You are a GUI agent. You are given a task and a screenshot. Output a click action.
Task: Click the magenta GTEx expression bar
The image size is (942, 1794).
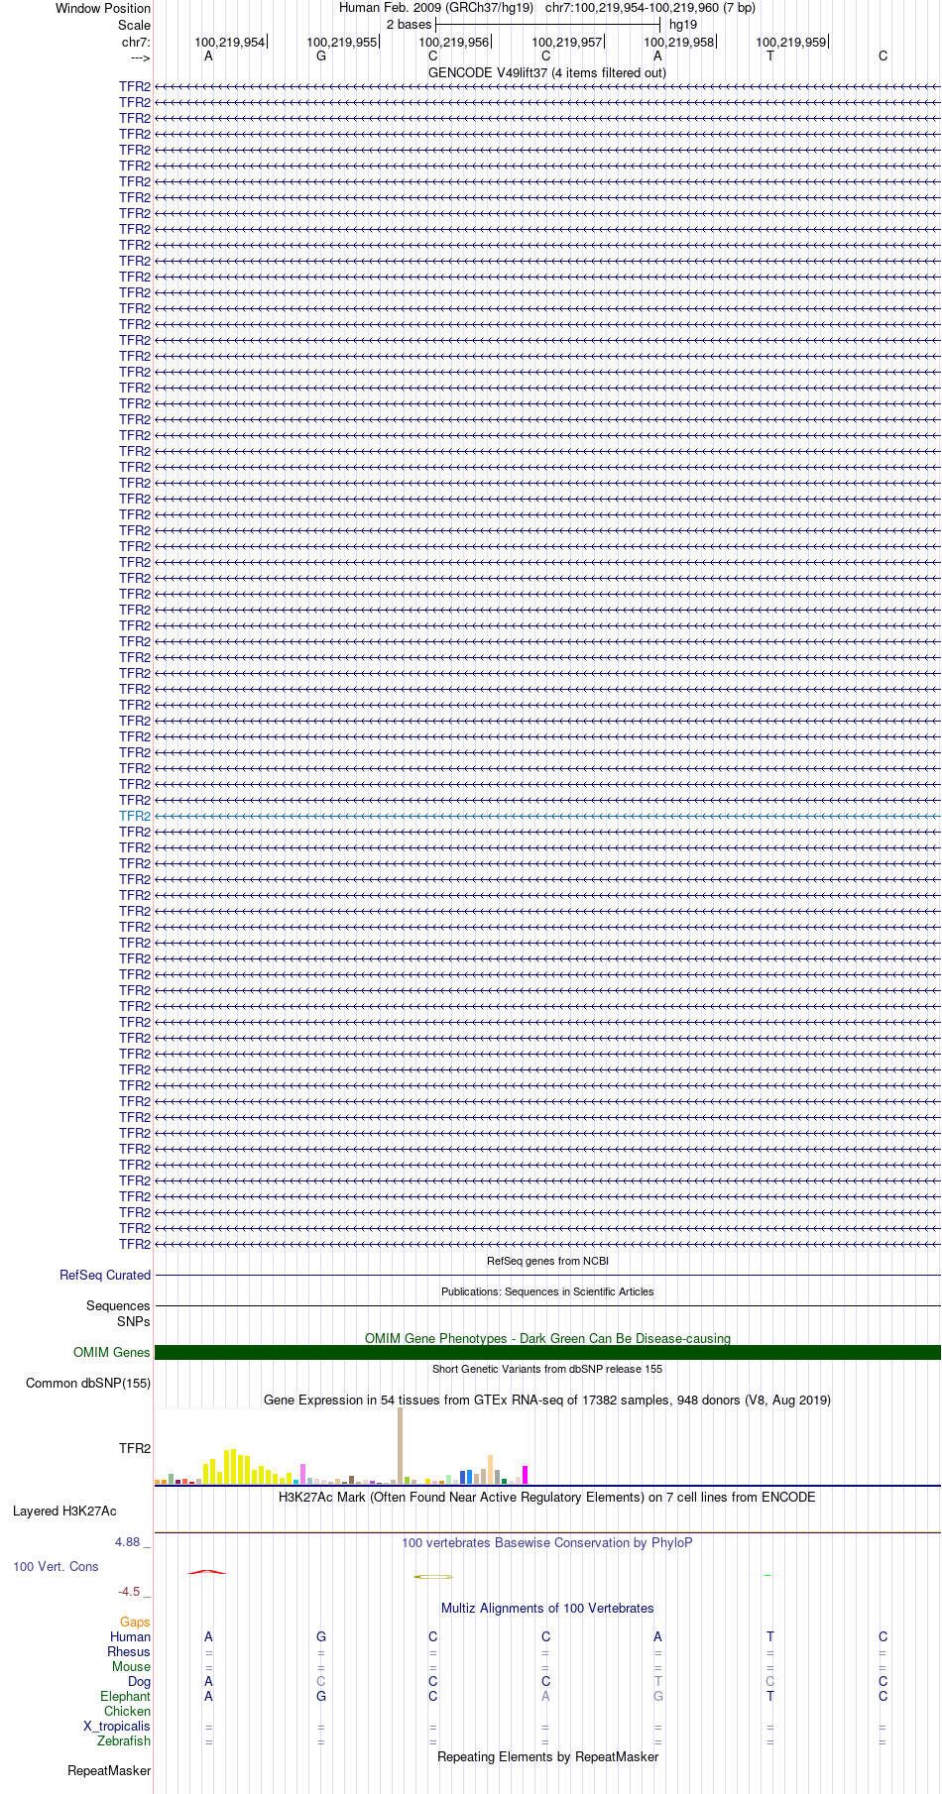point(525,1475)
